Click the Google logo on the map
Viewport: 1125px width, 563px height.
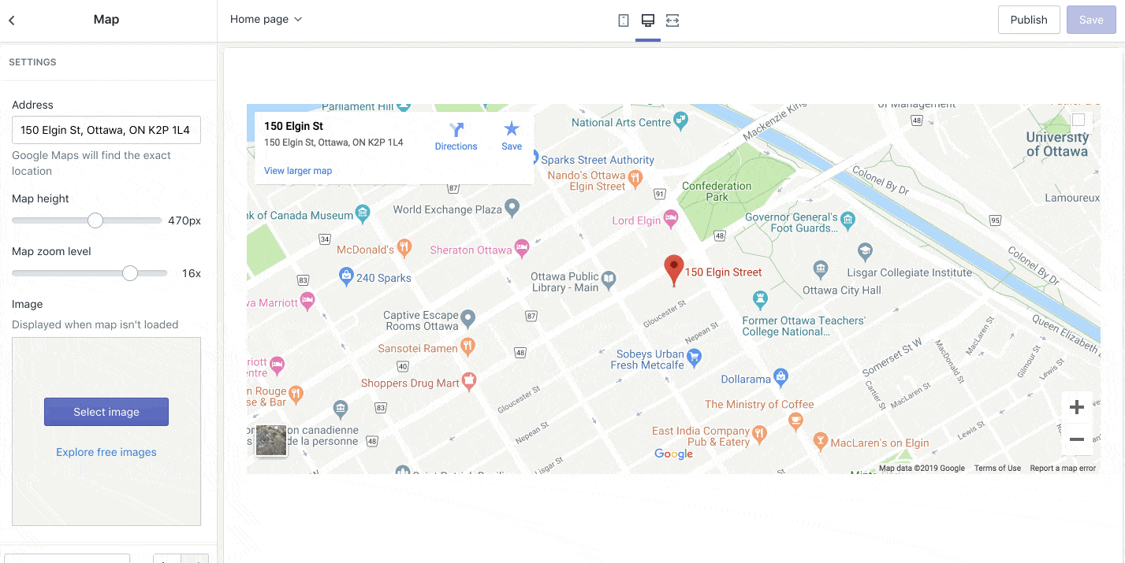coord(674,454)
